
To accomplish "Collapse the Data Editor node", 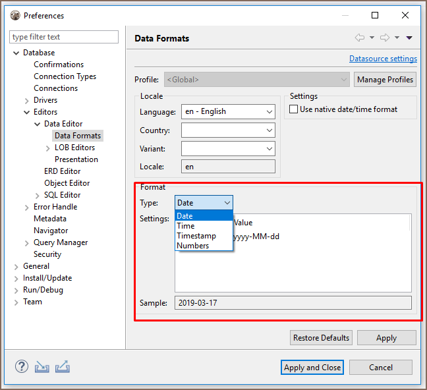I will click(x=38, y=125).
